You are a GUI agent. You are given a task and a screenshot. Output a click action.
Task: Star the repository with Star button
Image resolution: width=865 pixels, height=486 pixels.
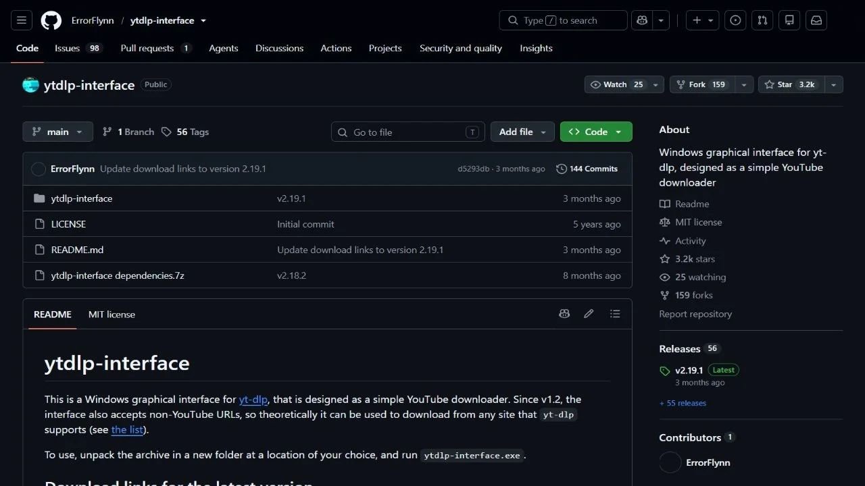coord(792,84)
